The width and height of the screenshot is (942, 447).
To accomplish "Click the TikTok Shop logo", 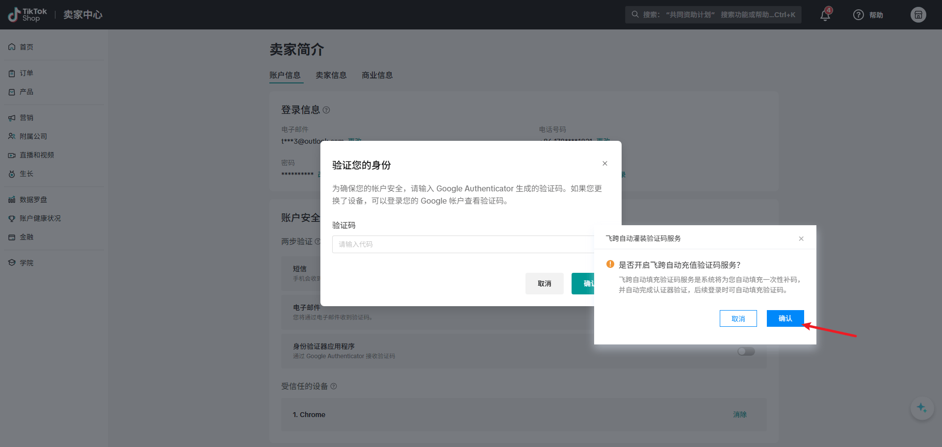I will click(x=28, y=15).
